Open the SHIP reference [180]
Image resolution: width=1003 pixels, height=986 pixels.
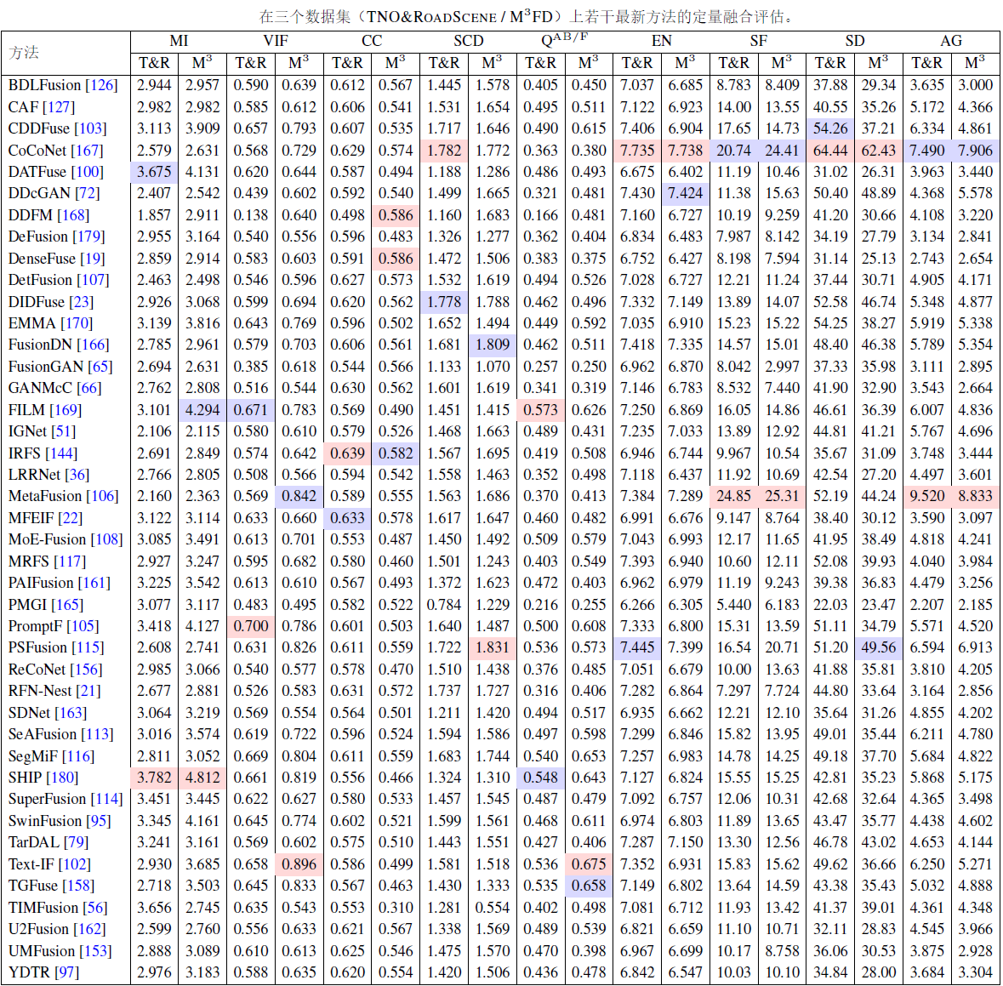(x=61, y=778)
